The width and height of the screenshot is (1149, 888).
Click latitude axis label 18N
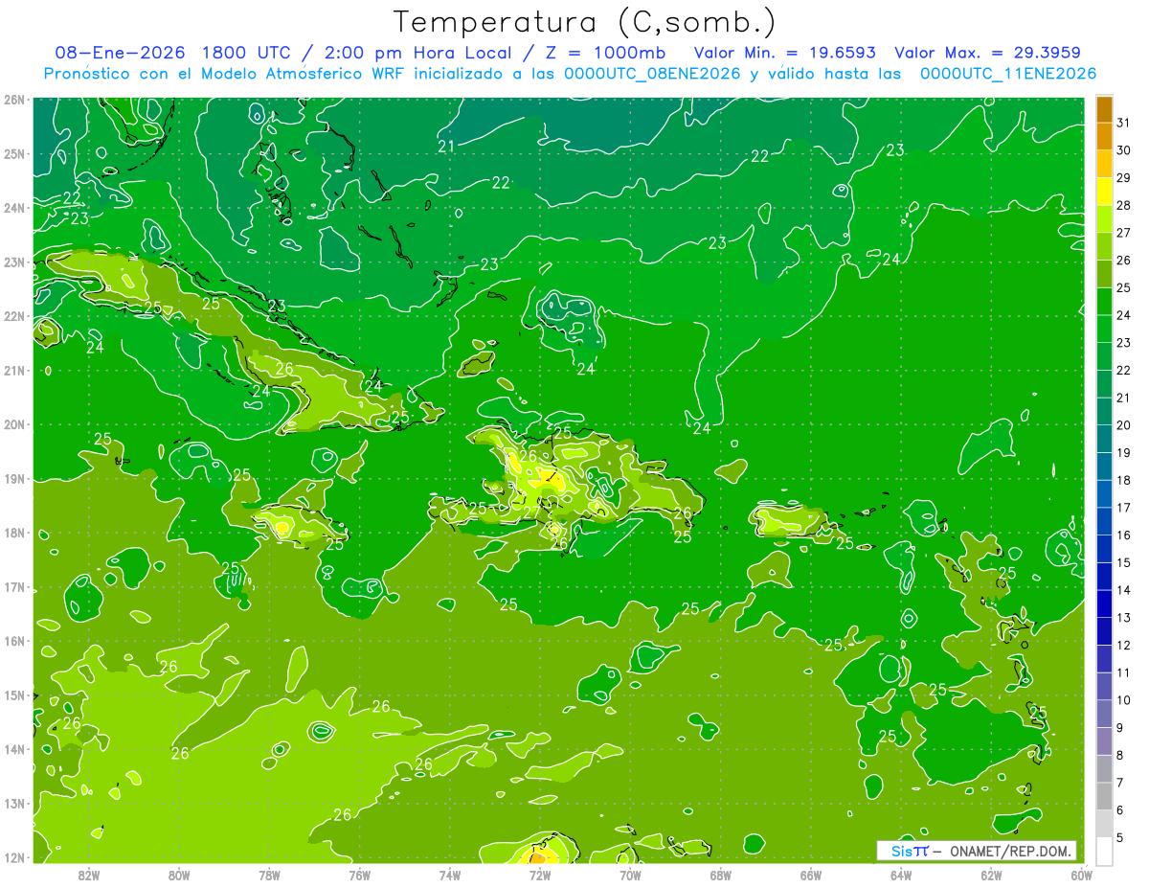[13, 533]
